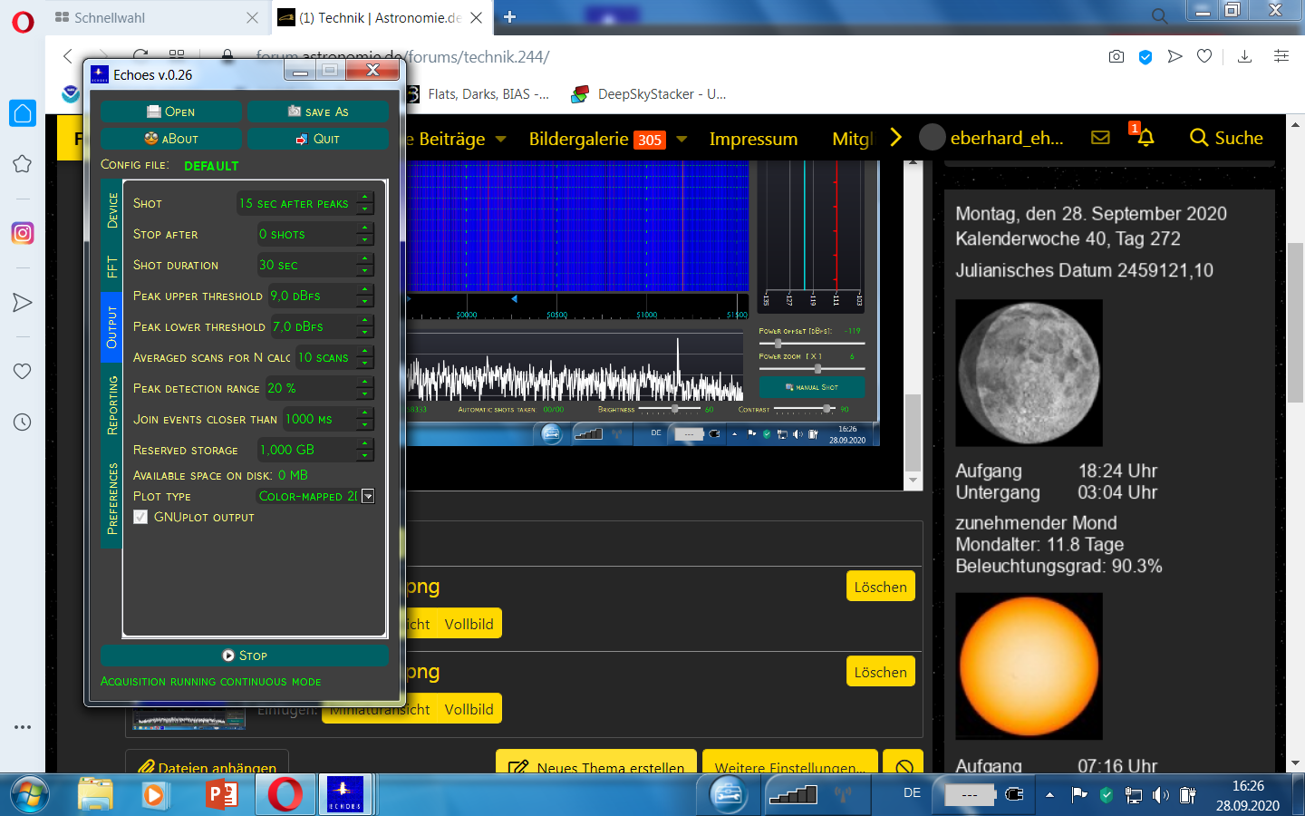This screenshot has width=1305, height=816.
Task: Click the Open button in Echoes
Action: 171,112
